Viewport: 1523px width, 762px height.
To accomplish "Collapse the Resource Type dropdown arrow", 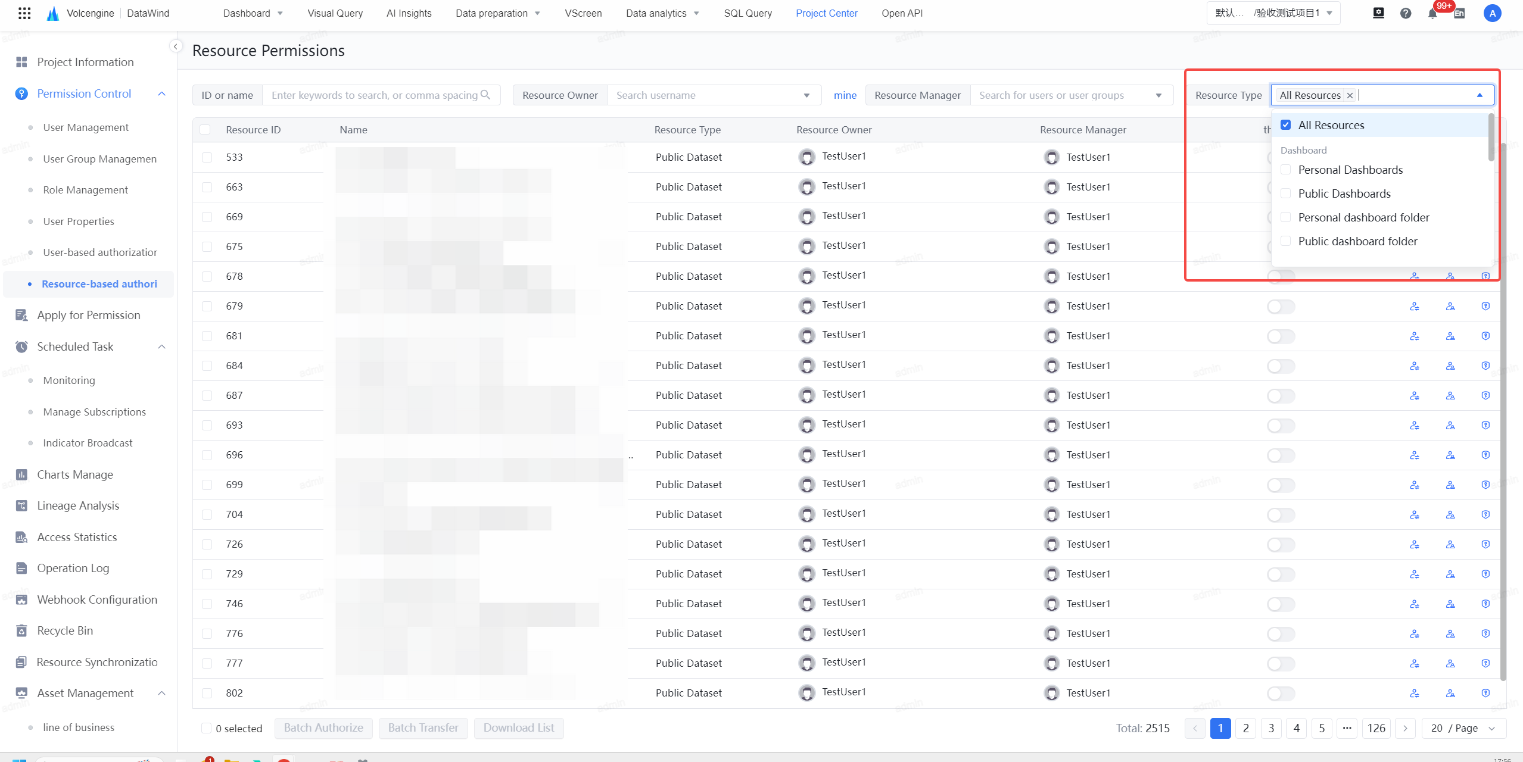I will [x=1480, y=95].
